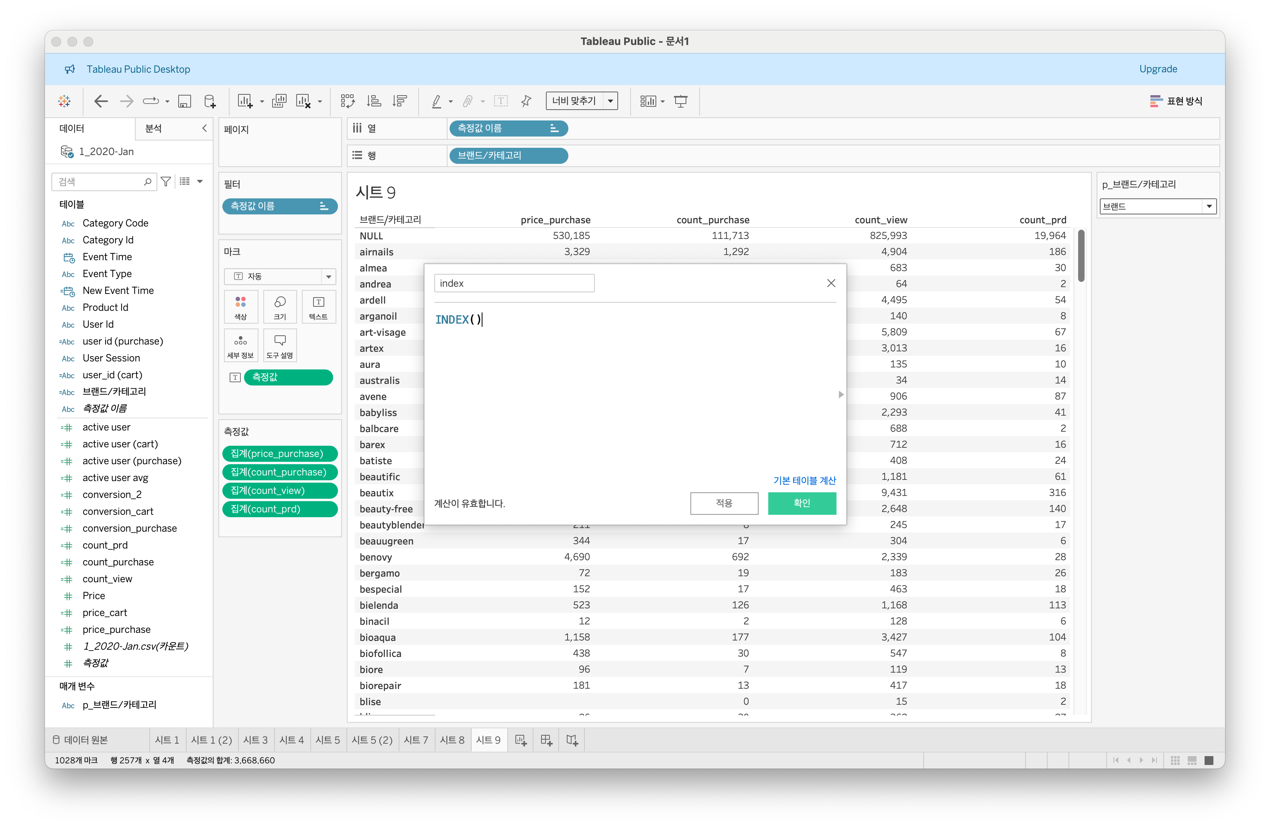This screenshot has width=1270, height=828.
Task: Click the 확인 button in calculation dialog
Action: (802, 503)
